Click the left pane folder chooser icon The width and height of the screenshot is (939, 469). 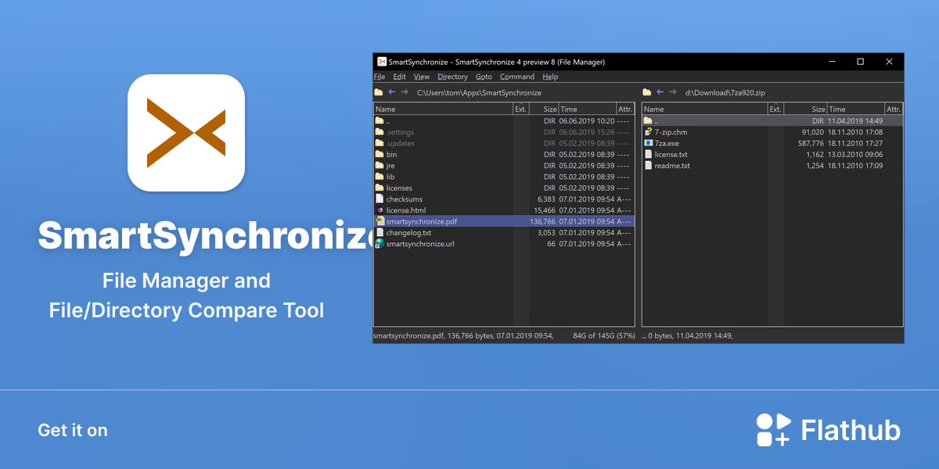(x=379, y=92)
